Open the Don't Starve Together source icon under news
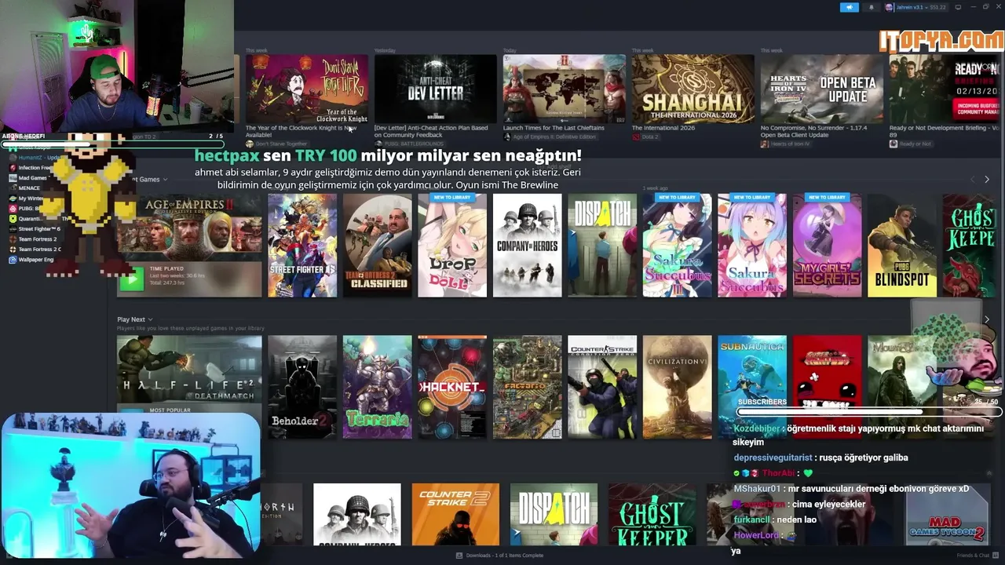 (x=250, y=144)
